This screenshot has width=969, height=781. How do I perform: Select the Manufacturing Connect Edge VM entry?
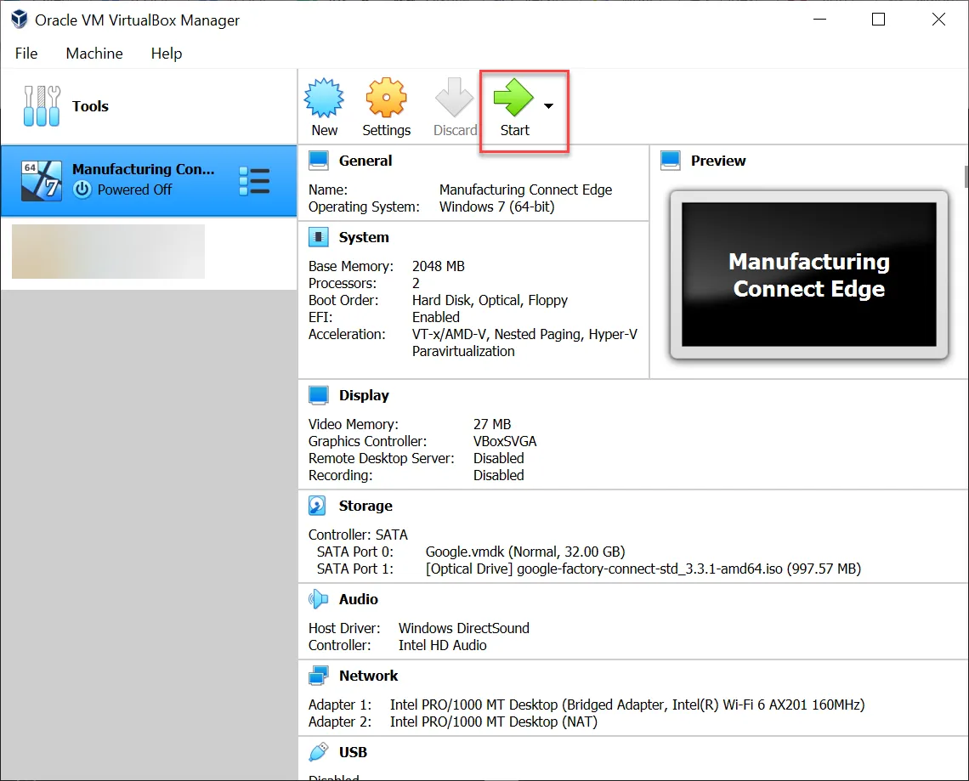coord(149,181)
